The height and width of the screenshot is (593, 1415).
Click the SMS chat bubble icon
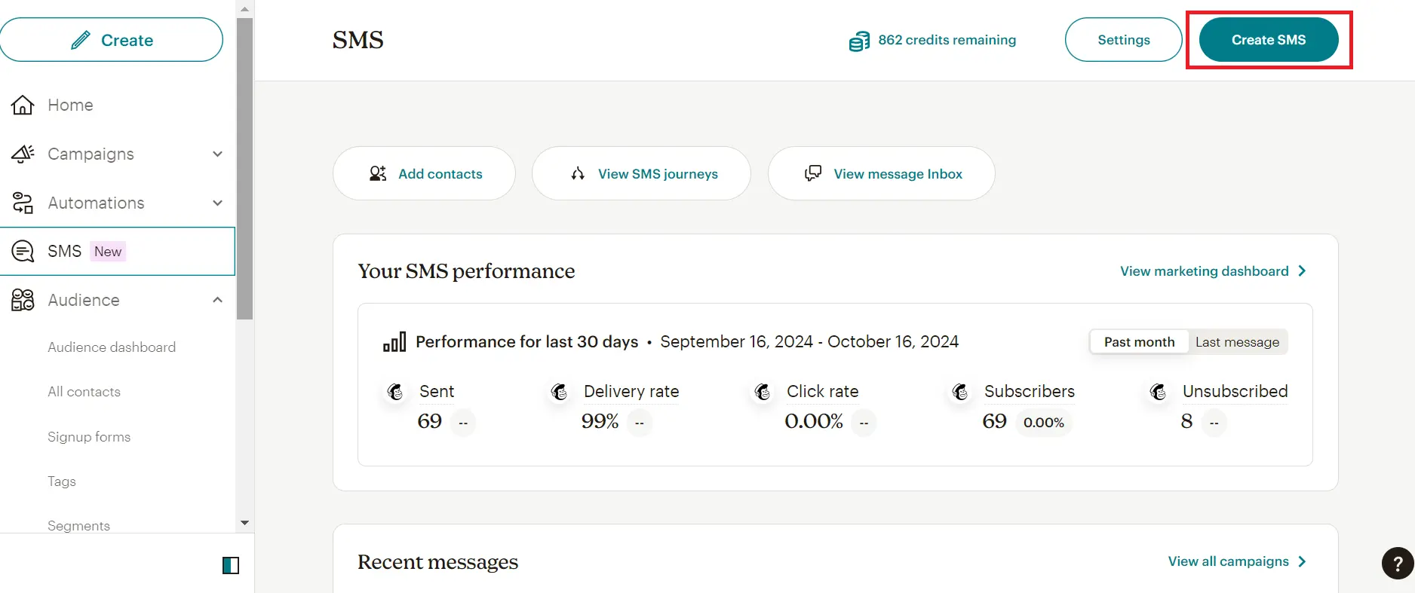(x=23, y=251)
